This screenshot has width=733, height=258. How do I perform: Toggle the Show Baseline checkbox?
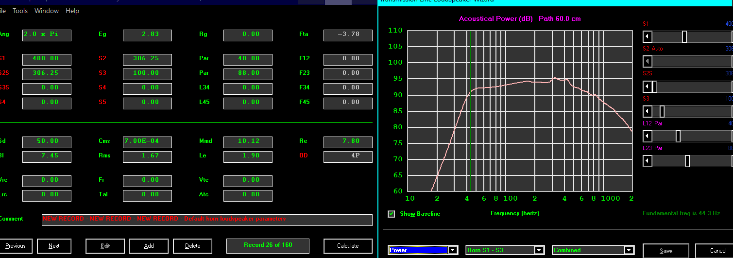click(392, 214)
